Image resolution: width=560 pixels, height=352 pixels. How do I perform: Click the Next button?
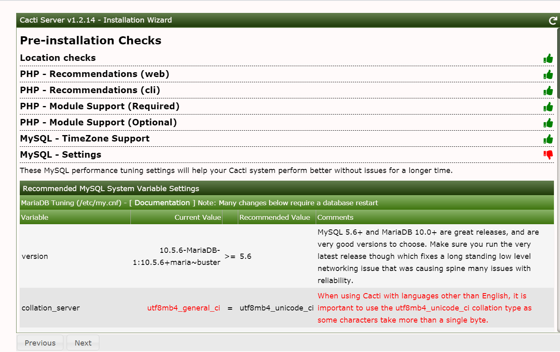pyautogui.click(x=83, y=343)
